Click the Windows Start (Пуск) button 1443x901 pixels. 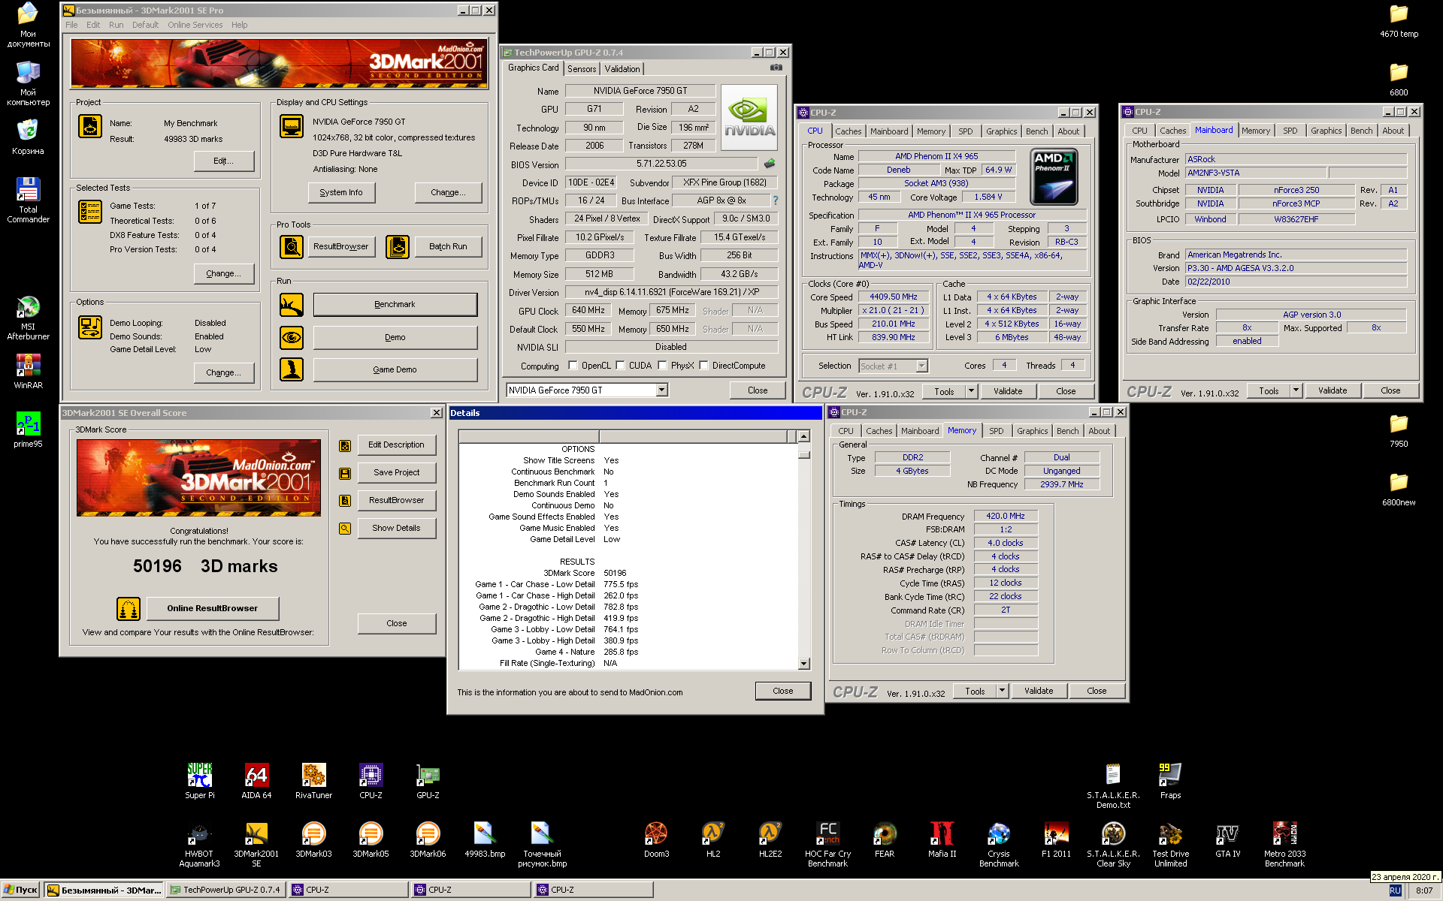point(21,890)
